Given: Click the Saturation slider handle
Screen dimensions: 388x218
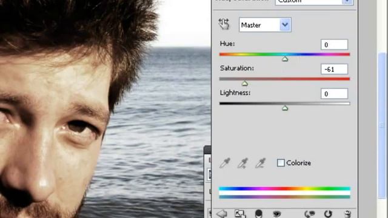Looking at the screenshot, I should coord(245,84).
